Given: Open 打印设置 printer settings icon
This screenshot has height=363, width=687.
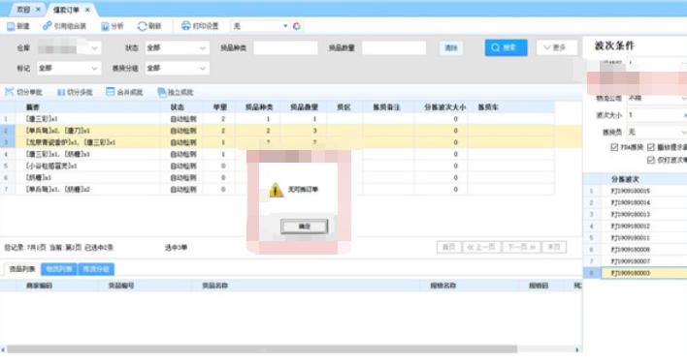Looking at the screenshot, I should click(x=186, y=26).
